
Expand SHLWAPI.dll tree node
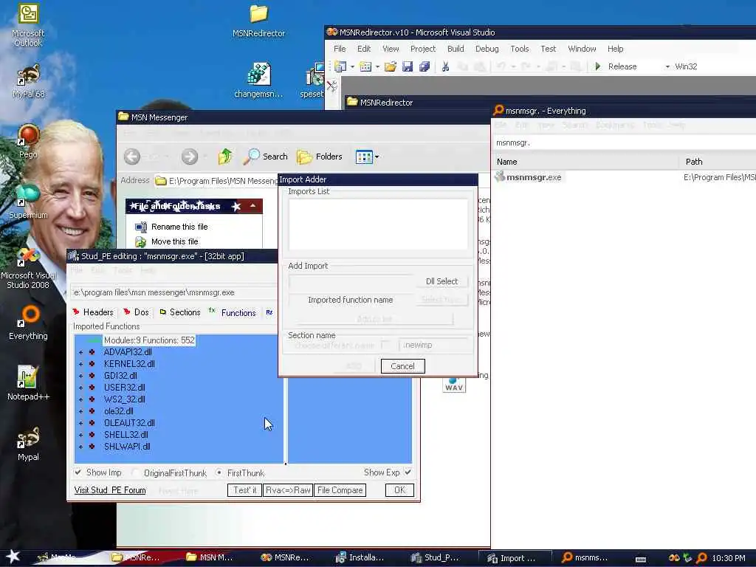click(x=81, y=447)
